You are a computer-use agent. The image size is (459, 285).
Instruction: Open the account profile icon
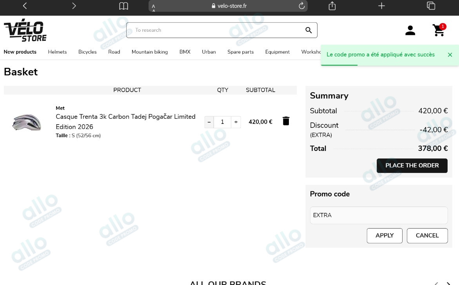(410, 30)
